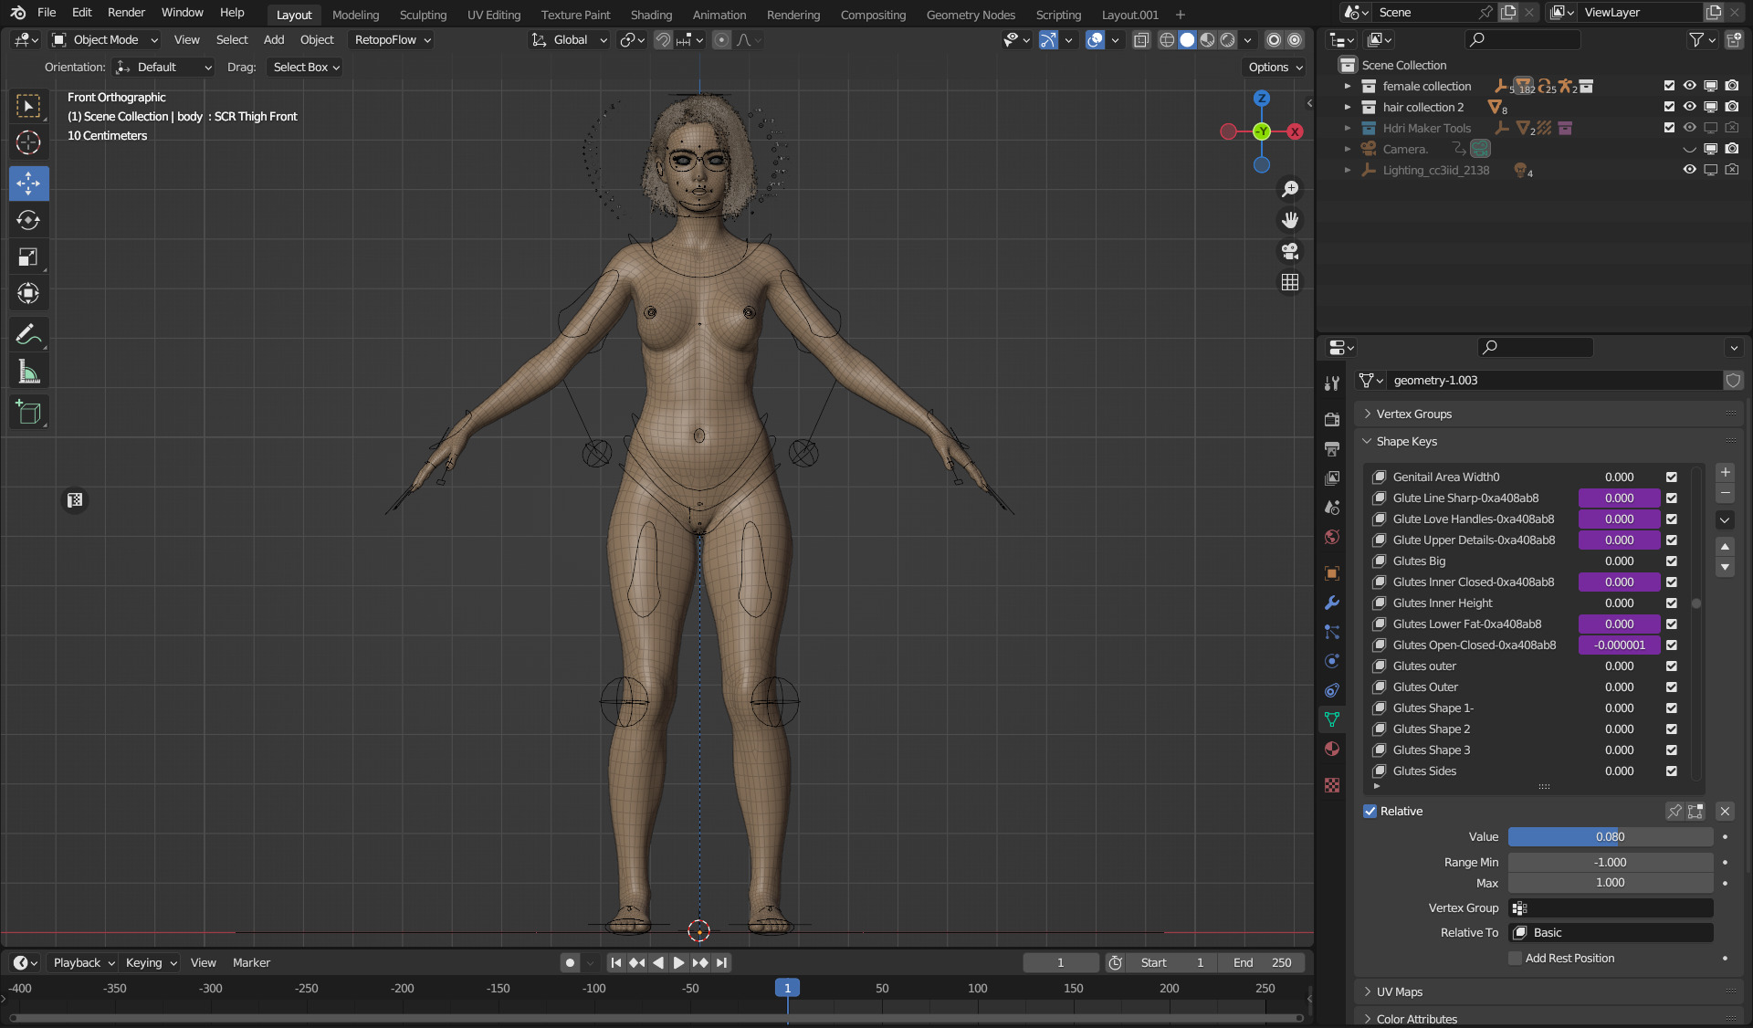Open the Material properties tab
1753x1028 pixels.
tap(1332, 749)
